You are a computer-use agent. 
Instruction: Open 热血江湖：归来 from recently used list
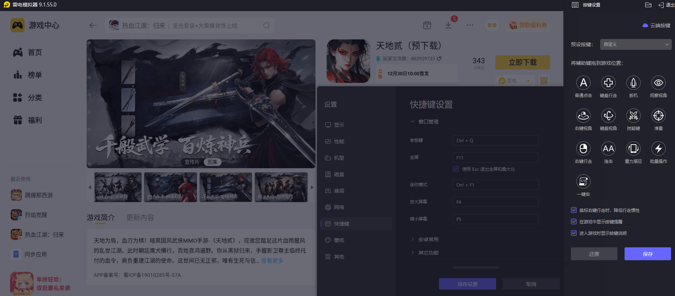37,234
